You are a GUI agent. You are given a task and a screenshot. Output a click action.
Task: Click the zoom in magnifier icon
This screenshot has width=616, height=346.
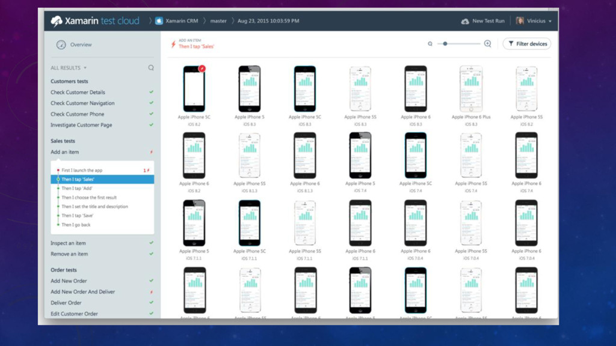tap(487, 43)
